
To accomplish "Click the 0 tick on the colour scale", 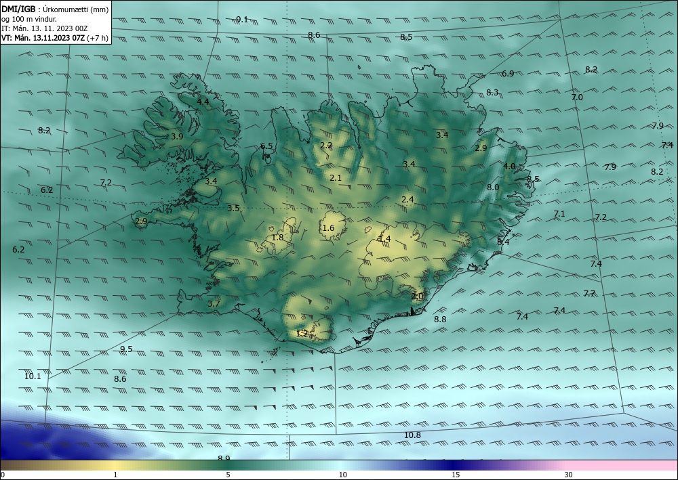I will tap(3, 475).
